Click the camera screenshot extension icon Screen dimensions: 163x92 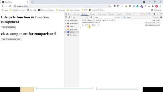tap(149, 6)
